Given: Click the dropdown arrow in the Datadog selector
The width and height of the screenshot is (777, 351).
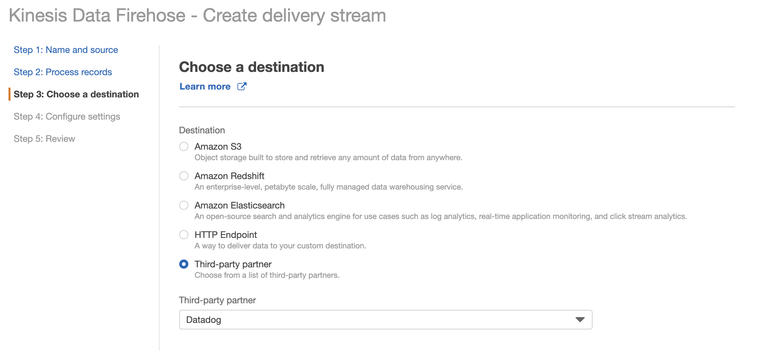Looking at the screenshot, I should [x=579, y=320].
